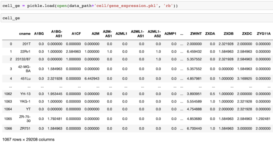
Task: Select the A2MP1 column header
Action: (x=170, y=34)
